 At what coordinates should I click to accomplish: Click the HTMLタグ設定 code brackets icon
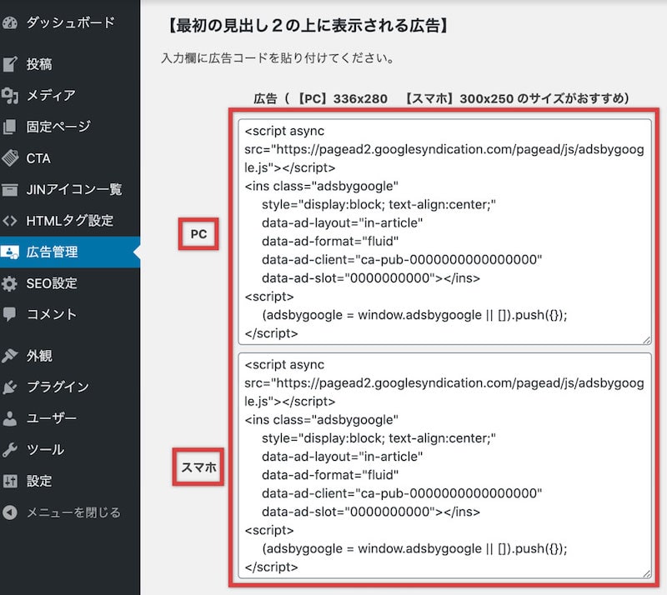[x=9, y=221]
